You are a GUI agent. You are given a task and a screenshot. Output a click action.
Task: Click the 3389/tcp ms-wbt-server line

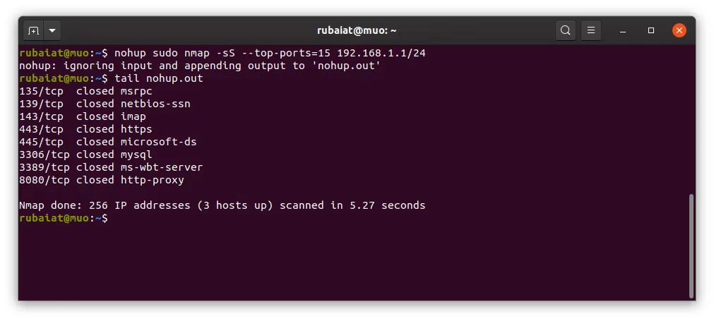(111, 167)
